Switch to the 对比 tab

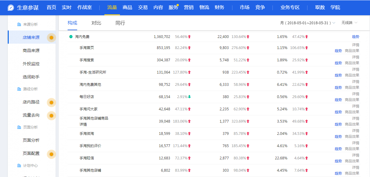pos(96,23)
